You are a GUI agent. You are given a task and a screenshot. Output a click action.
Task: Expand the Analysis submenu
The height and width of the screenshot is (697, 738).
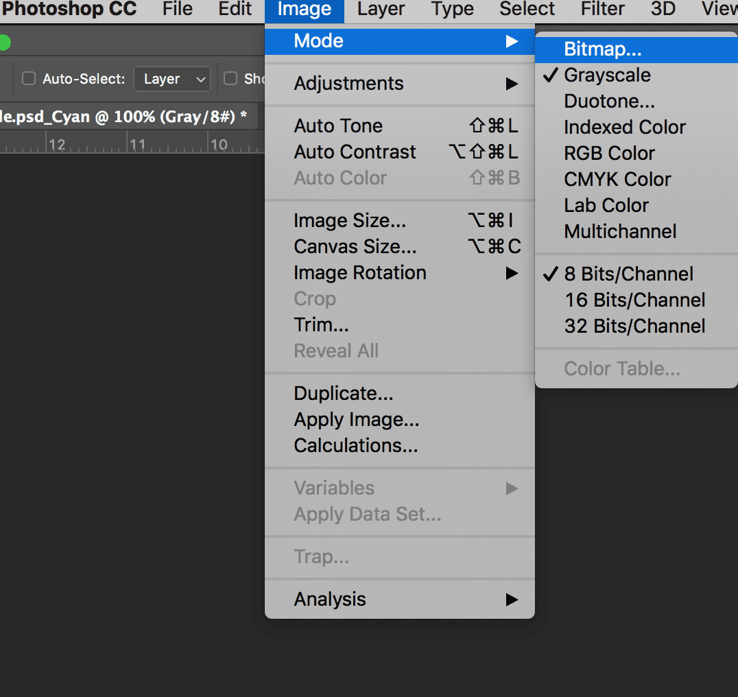click(x=400, y=600)
